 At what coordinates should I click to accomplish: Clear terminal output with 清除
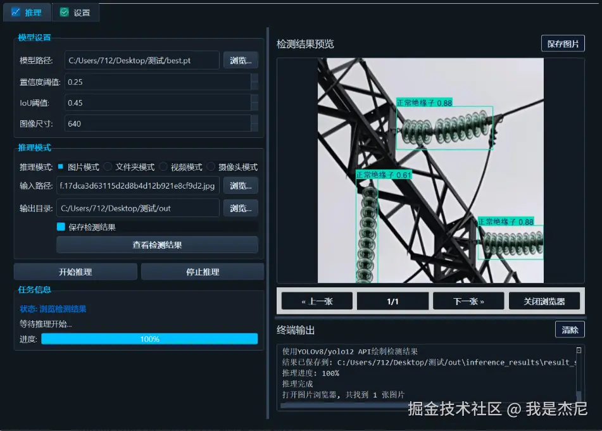(x=570, y=330)
